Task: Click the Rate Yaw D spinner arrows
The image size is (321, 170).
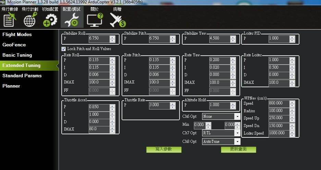Action: [233, 75]
